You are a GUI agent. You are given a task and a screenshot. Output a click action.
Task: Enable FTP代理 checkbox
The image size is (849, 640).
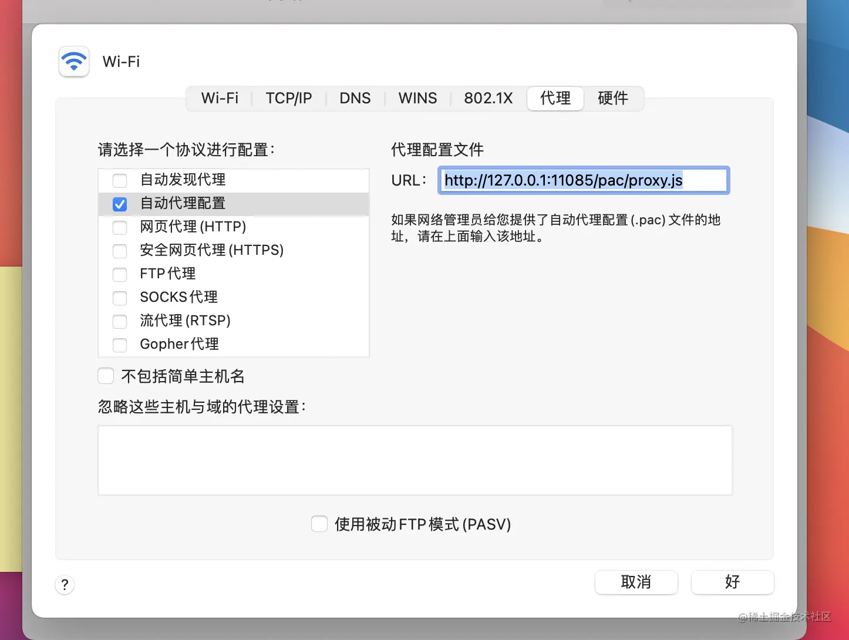[x=120, y=274]
